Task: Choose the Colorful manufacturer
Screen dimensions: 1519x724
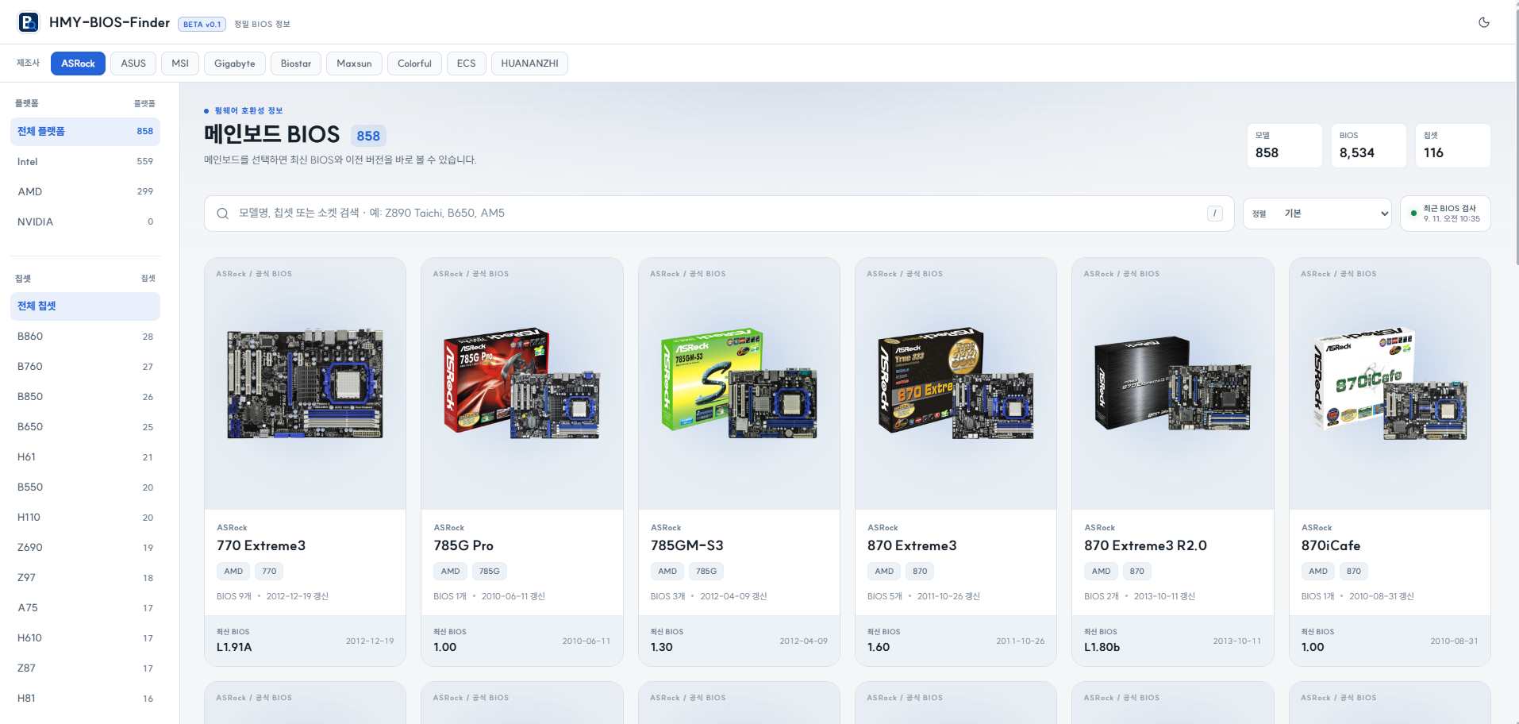Action: click(x=414, y=64)
